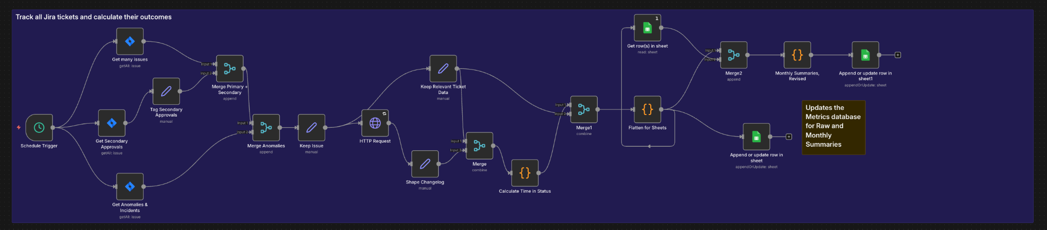Open the Get Secondary Approvals Jira node
The height and width of the screenshot is (230, 1047).
[111, 123]
